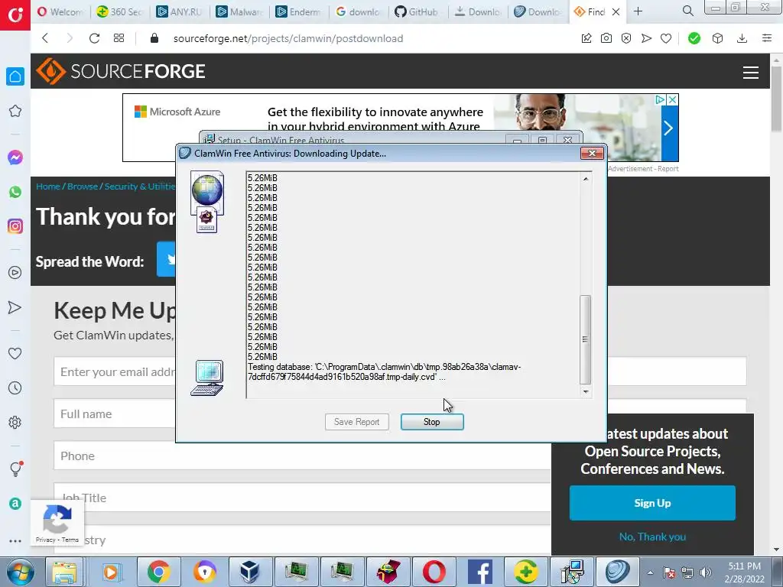Click the SourceForge logo

tap(121, 71)
